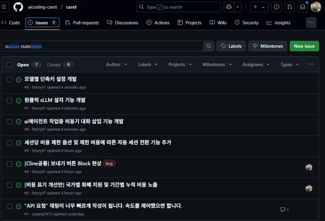
Task: Open the Assignees filter dropdown
Action: (x=256, y=65)
